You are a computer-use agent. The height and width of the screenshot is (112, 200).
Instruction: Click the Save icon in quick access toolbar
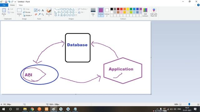(x=6, y=2)
